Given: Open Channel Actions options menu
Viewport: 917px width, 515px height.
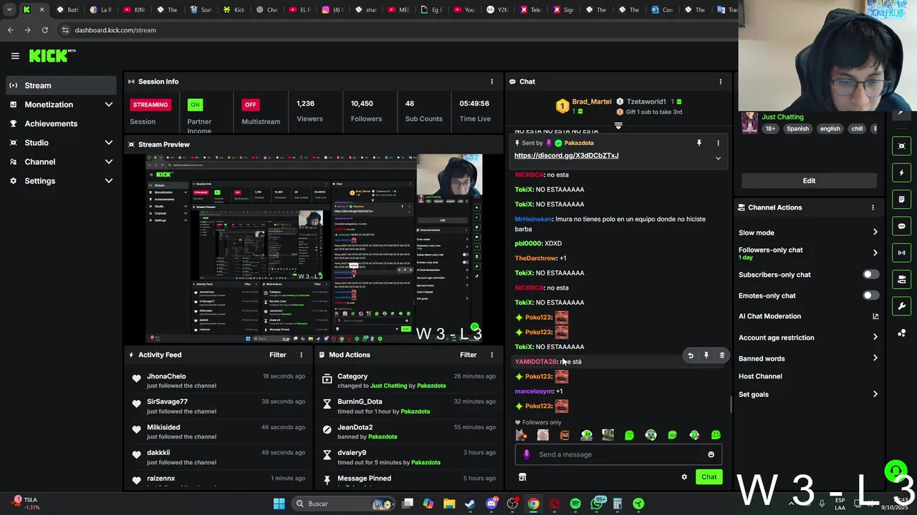Looking at the screenshot, I should point(873,207).
